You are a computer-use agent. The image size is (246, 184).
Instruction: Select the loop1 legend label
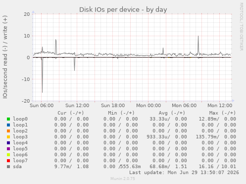tap(20, 125)
